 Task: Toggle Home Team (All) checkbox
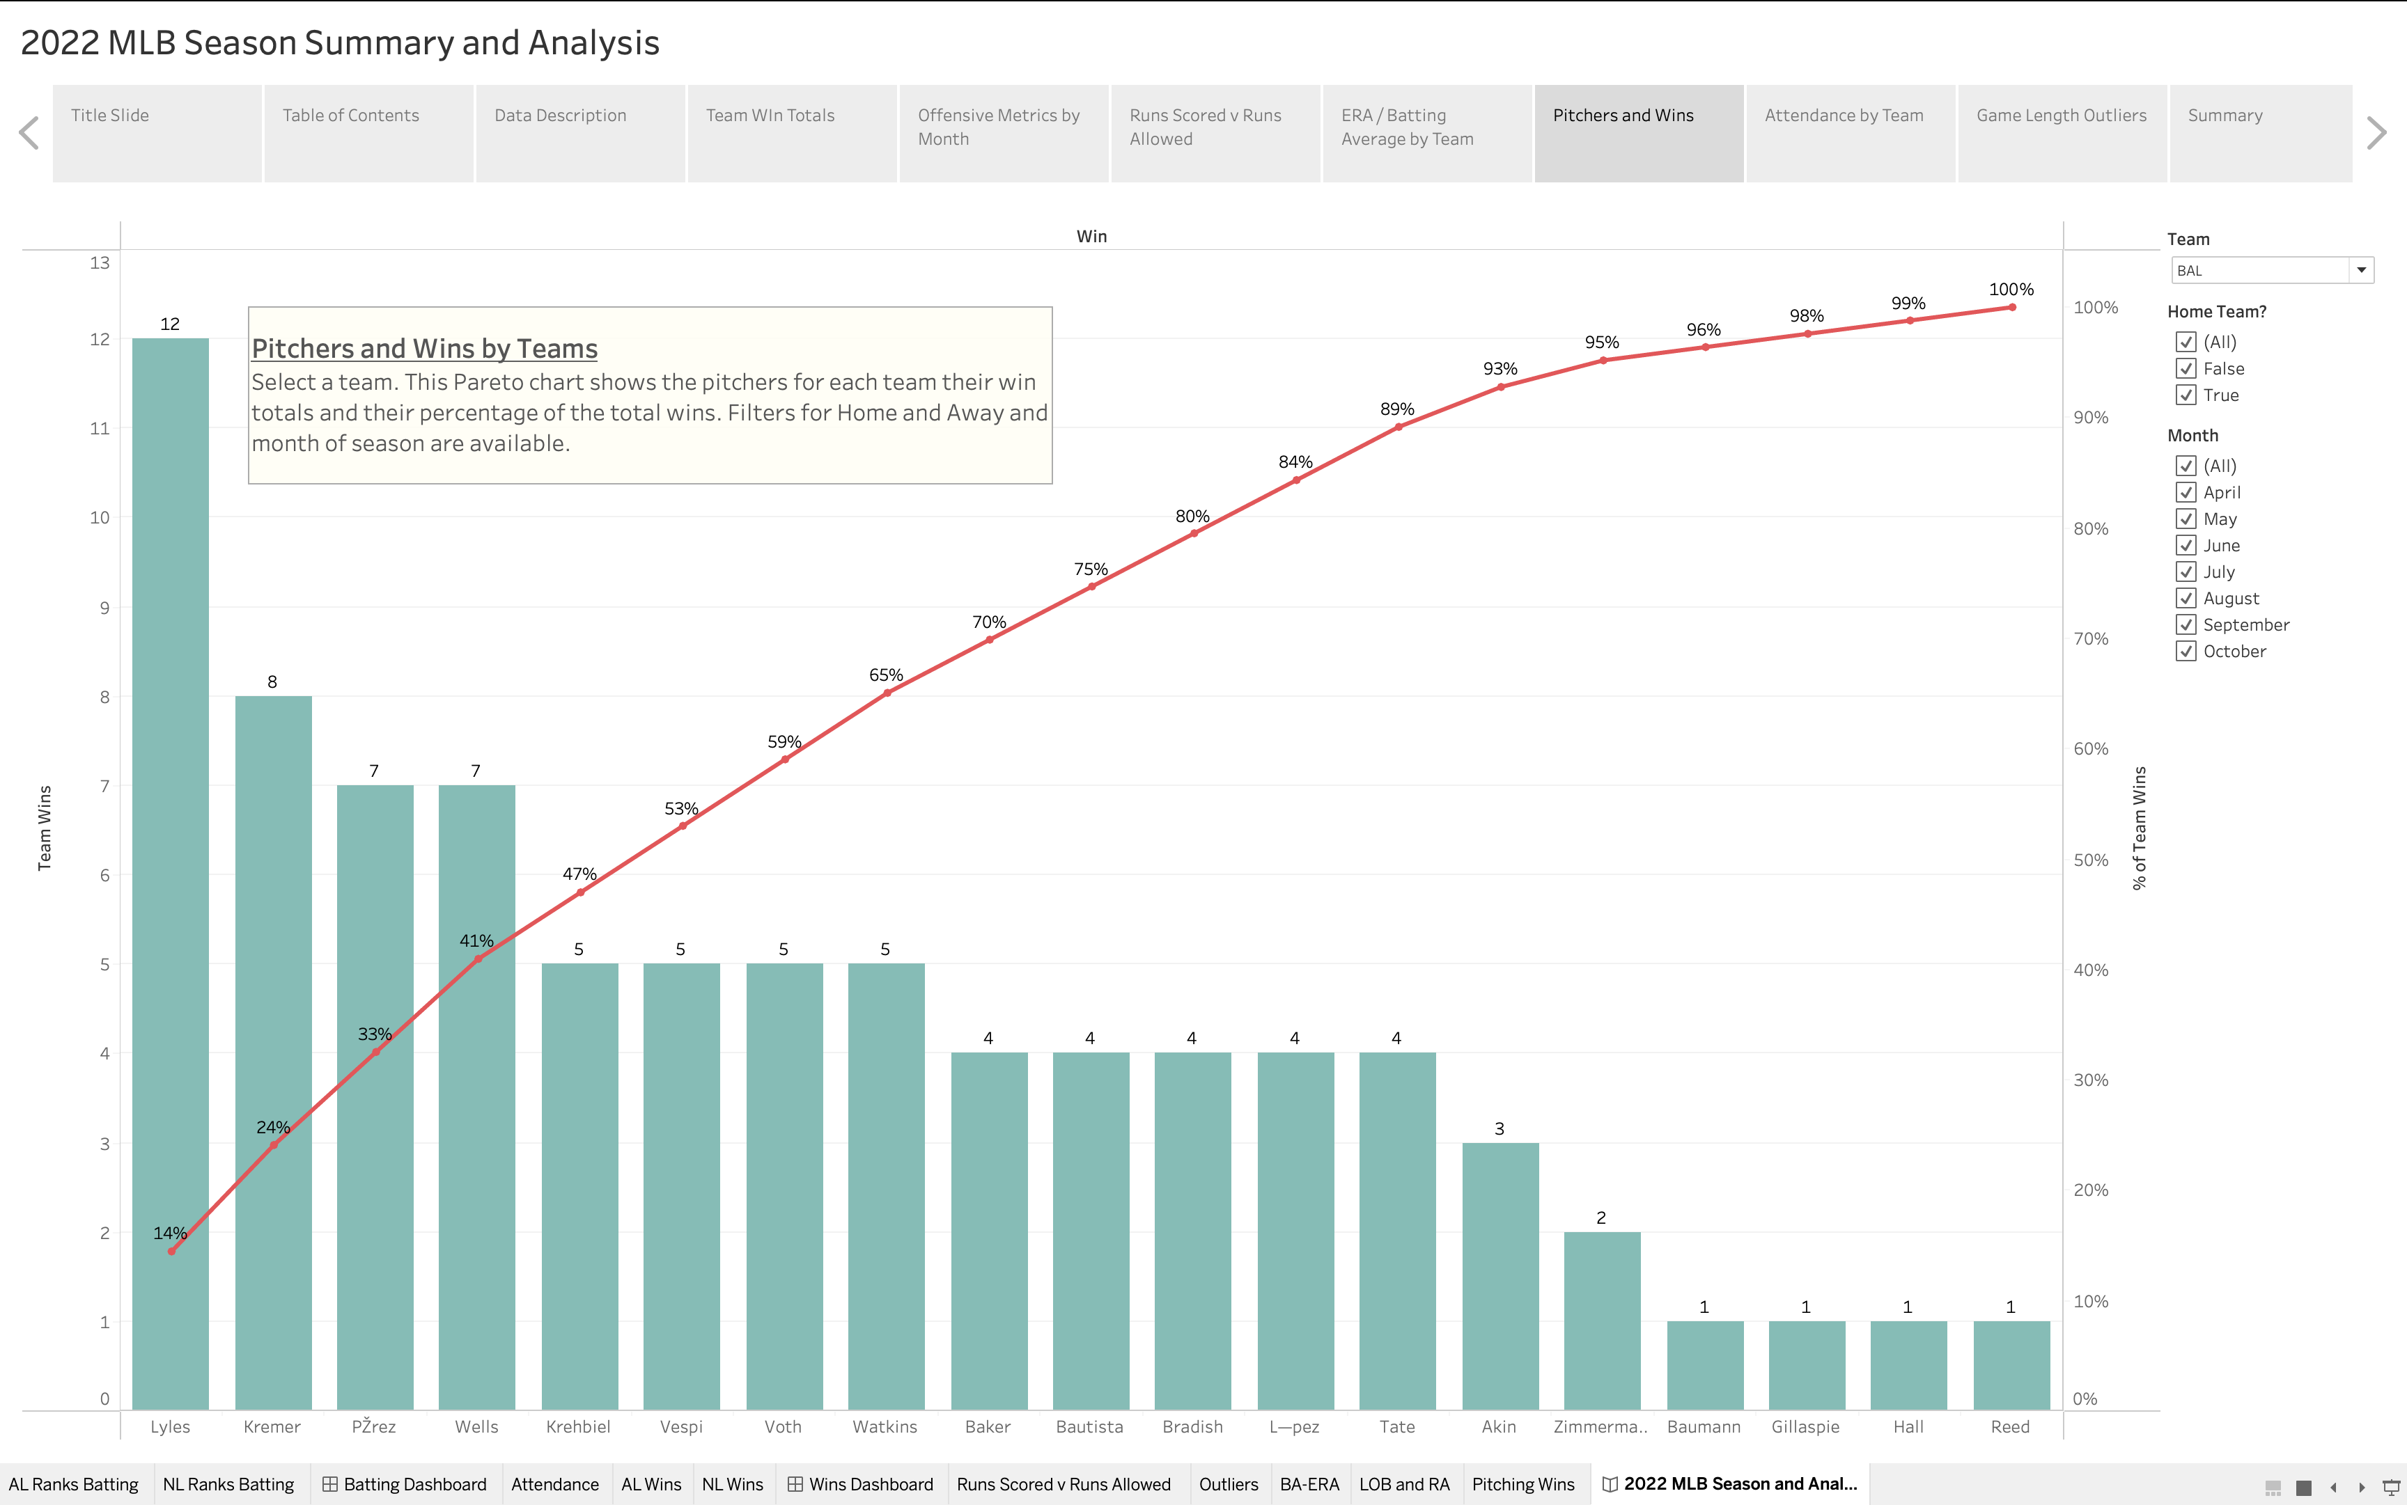click(x=2186, y=341)
